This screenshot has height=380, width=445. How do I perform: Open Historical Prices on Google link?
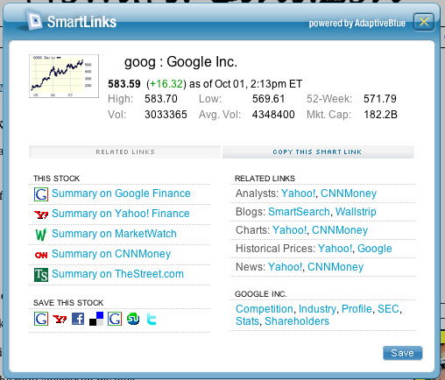pos(375,249)
